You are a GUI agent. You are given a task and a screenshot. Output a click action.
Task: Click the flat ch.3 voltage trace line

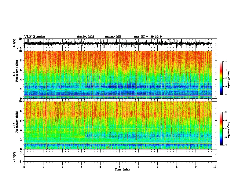click(118, 156)
